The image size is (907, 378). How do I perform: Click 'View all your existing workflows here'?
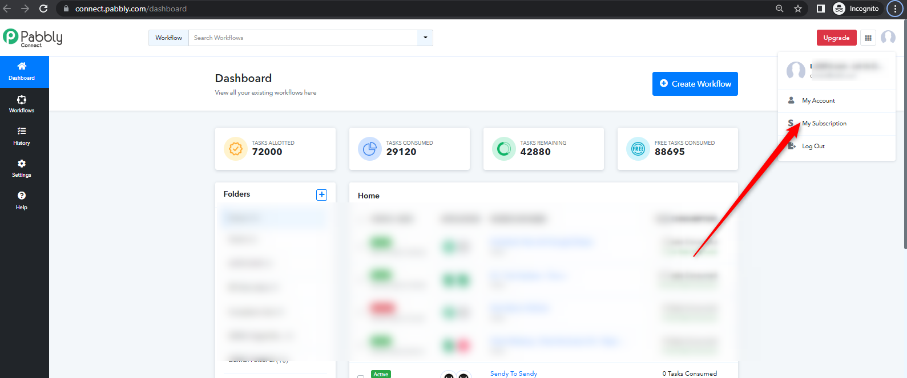point(265,92)
